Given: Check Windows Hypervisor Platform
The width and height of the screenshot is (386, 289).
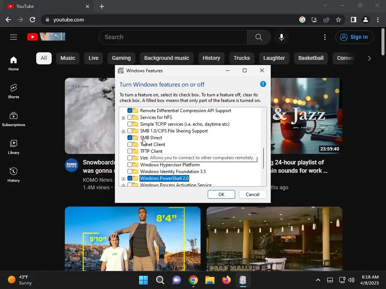Looking at the screenshot, I should pyautogui.click(x=130, y=165).
